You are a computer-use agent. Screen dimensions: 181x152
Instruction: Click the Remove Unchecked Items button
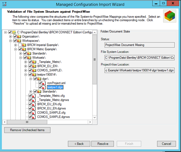pos(27,130)
